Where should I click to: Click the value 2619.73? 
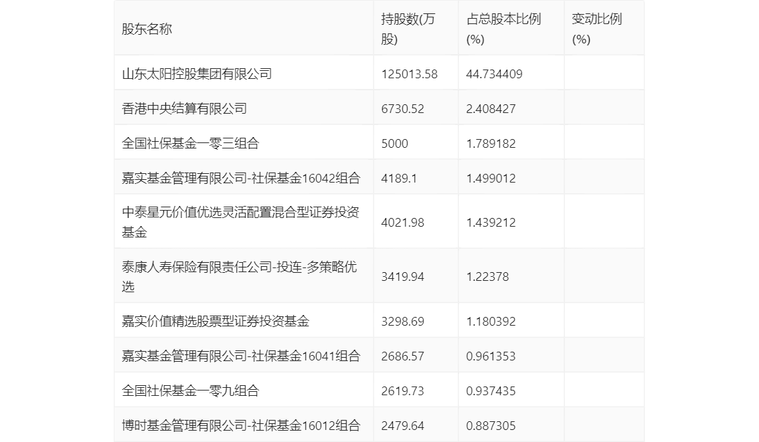point(403,391)
